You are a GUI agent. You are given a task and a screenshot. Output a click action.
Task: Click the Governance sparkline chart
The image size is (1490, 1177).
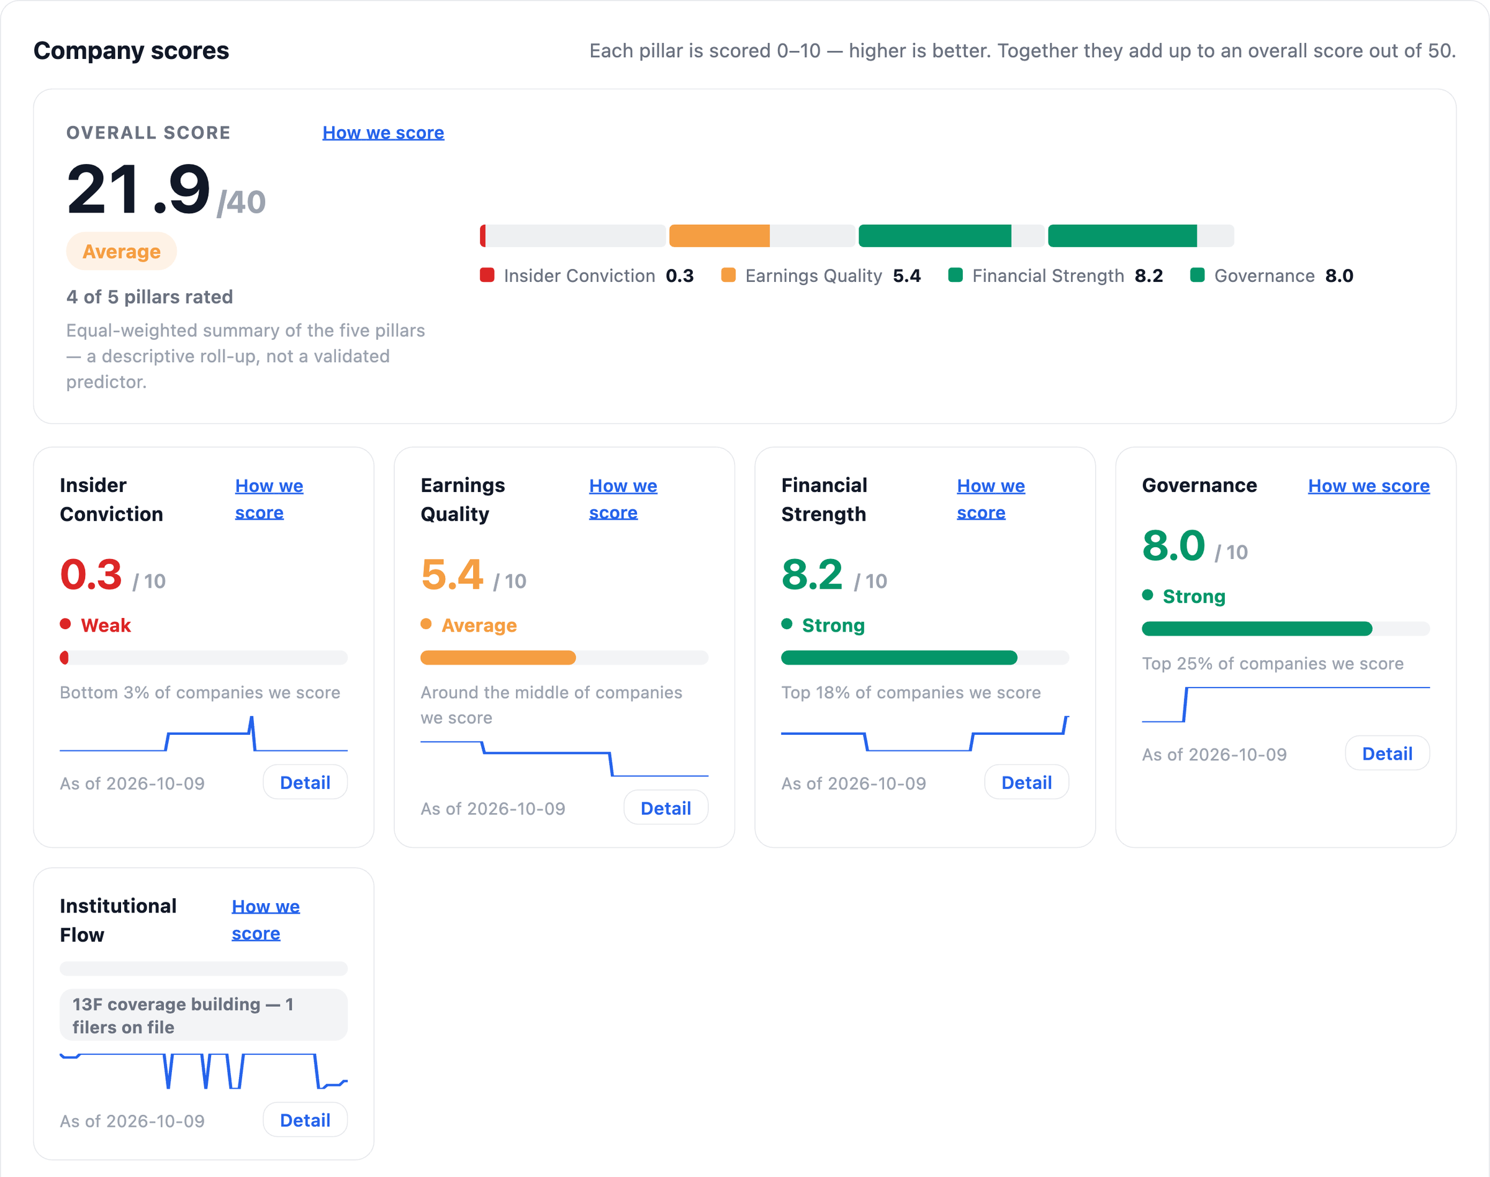[1285, 704]
